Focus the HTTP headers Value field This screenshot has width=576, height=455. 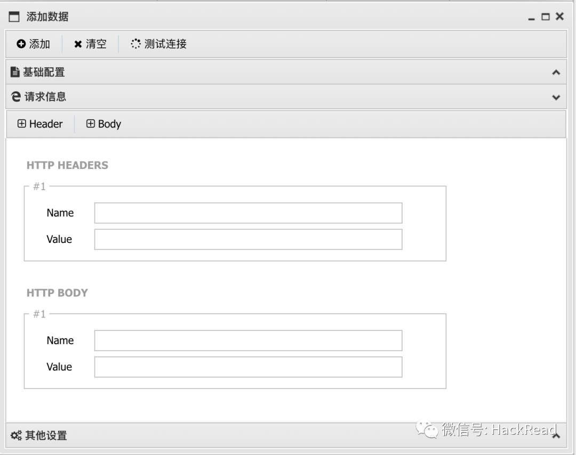coord(249,239)
